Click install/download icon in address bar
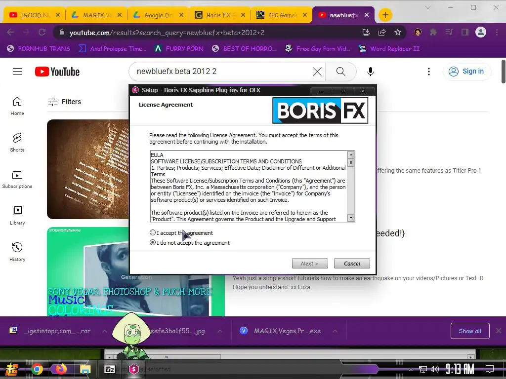Viewport: 506px width, 379px height. pos(366,32)
